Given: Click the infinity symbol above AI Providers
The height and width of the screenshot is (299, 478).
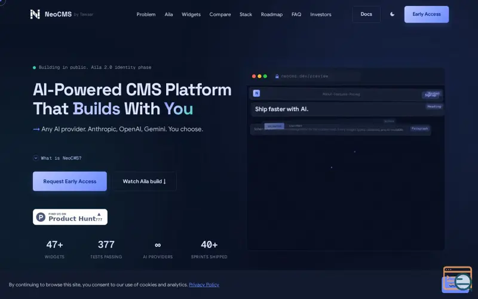Looking at the screenshot, I should pyautogui.click(x=158, y=245).
